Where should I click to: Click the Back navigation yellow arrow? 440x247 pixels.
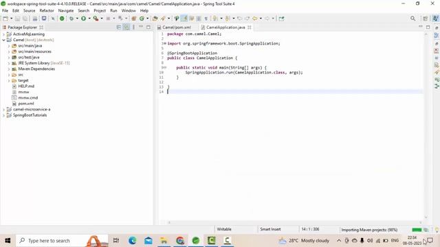pos(254,19)
